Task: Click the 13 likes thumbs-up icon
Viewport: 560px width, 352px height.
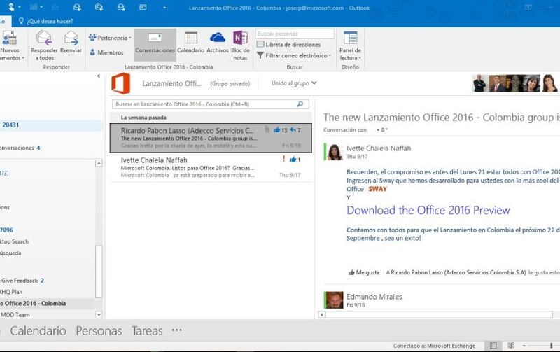Action: click(x=276, y=130)
